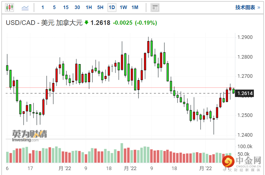Click the green down arrow beside the price

(86, 22)
